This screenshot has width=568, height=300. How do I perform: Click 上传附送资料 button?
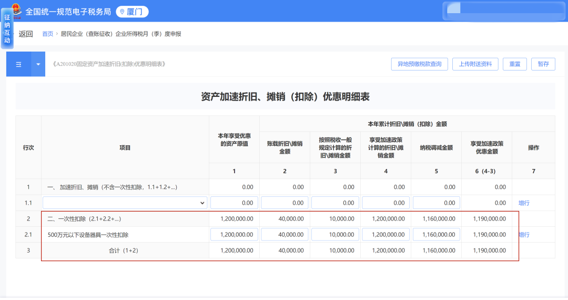(x=475, y=64)
